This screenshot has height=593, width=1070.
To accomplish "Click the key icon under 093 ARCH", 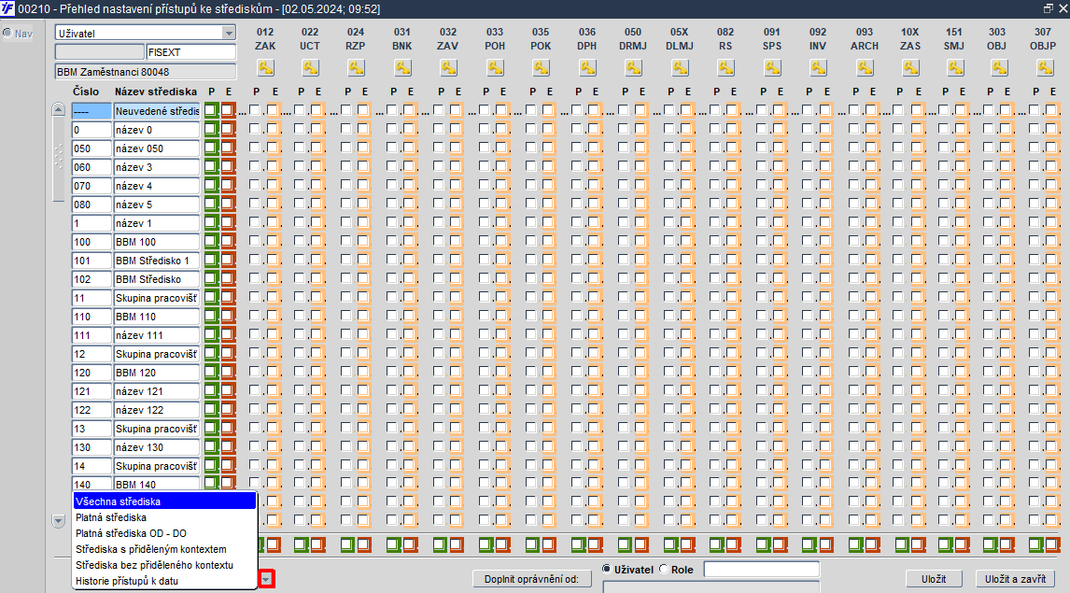I will point(865,67).
